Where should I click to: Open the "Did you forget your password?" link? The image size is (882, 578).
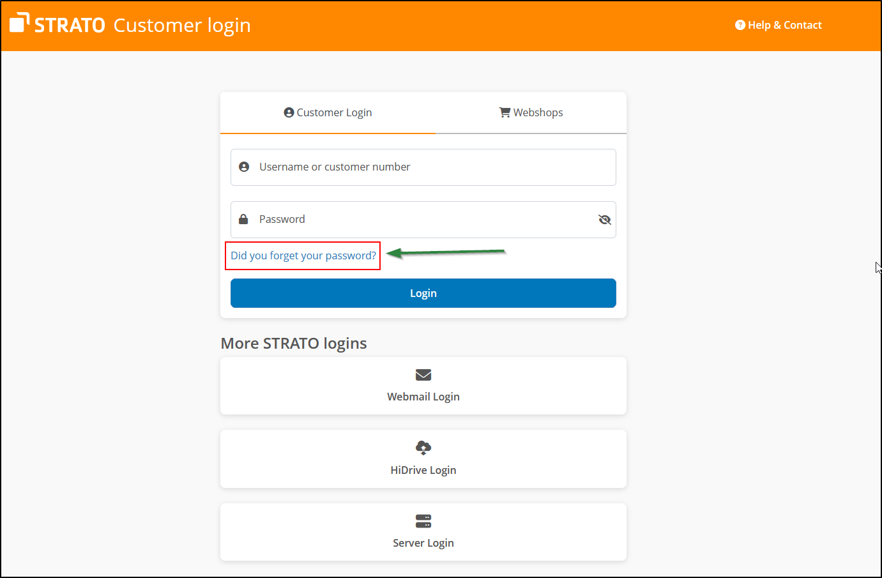point(303,255)
